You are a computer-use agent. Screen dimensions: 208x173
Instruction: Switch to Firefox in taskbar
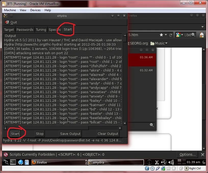(59, 162)
